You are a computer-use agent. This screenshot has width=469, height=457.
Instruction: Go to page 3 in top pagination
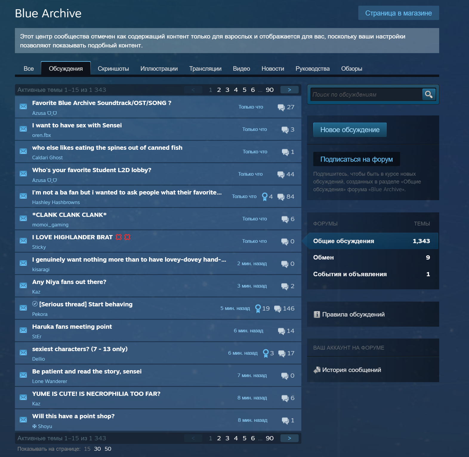coord(227,90)
